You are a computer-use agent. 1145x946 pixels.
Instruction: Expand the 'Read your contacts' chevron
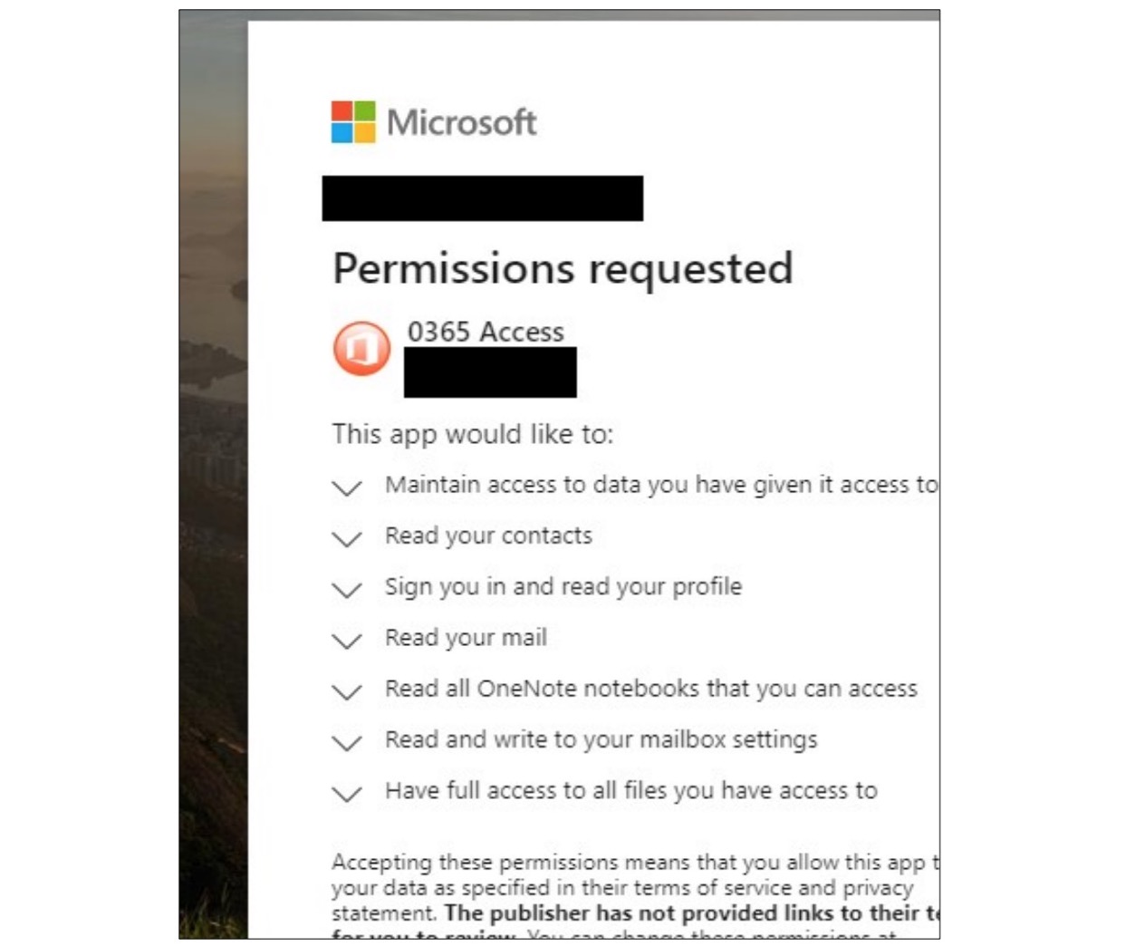point(346,538)
